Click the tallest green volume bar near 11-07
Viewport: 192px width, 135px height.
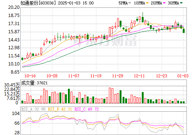[x=69, y=96]
